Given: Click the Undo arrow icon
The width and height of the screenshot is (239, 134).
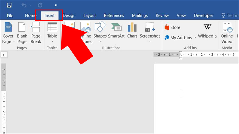Looking at the screenshot, I should pyautogui.click(x=24, y=5).
